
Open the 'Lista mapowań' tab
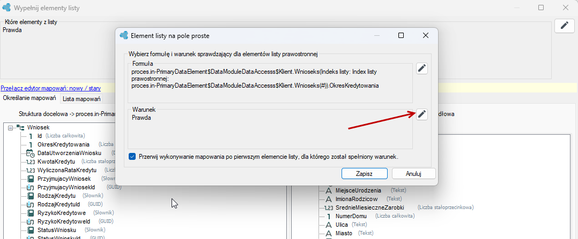pyautogui.click(x=81, y=98)
